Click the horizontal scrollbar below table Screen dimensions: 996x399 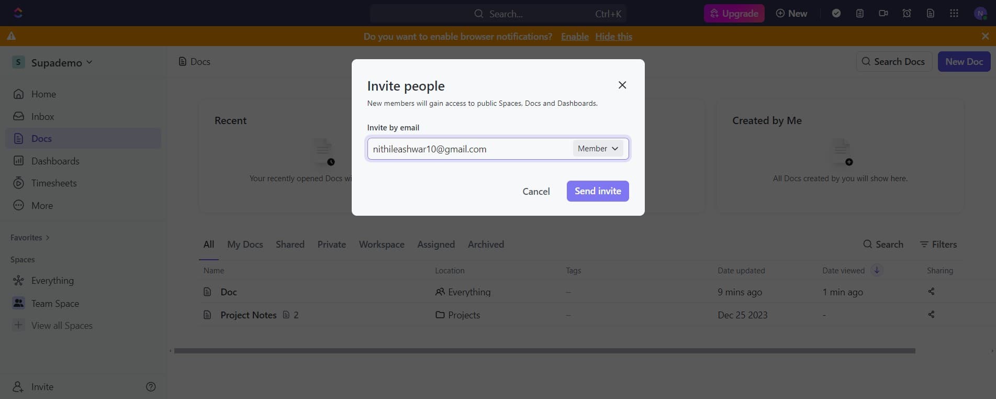(544, 351)
